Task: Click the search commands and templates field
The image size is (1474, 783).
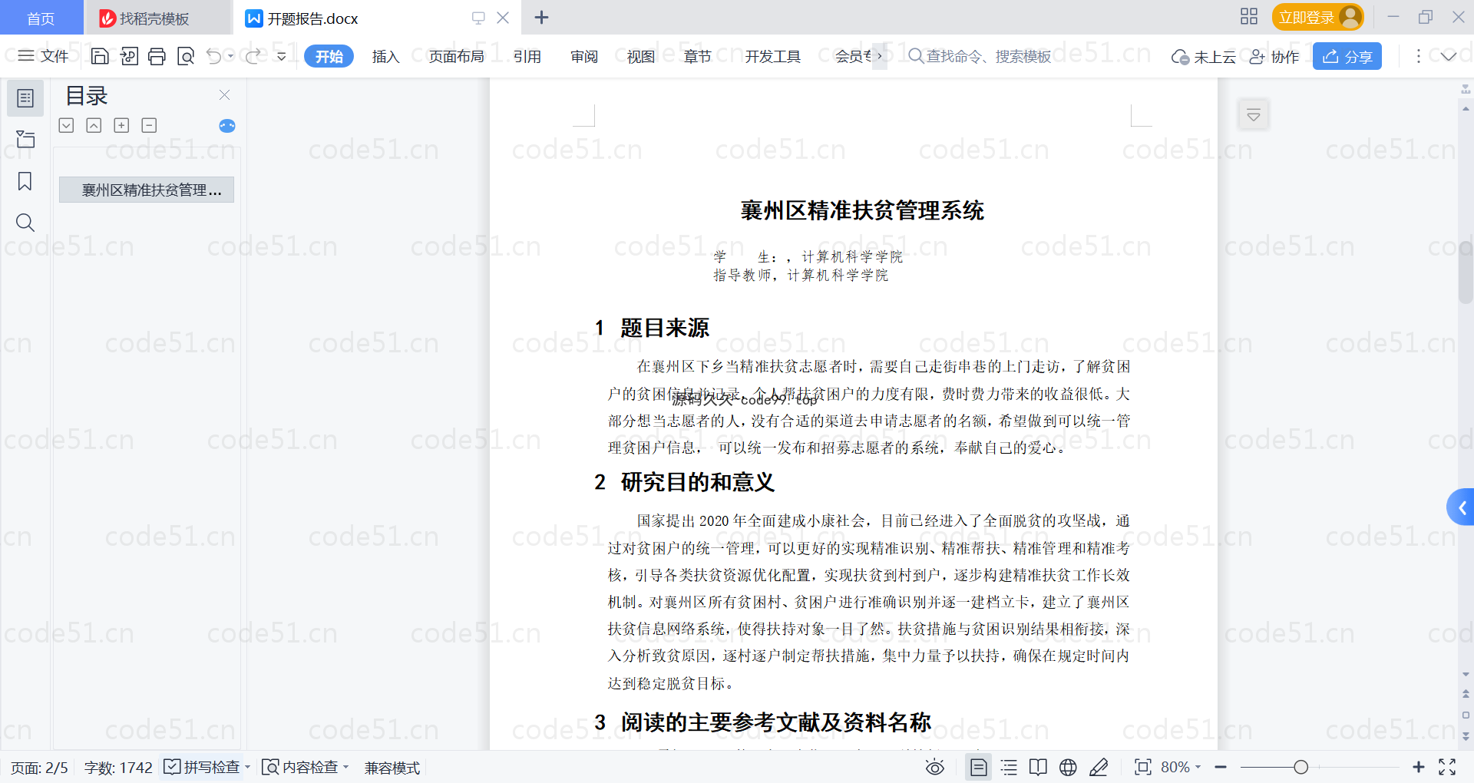Action: (980, 56)
